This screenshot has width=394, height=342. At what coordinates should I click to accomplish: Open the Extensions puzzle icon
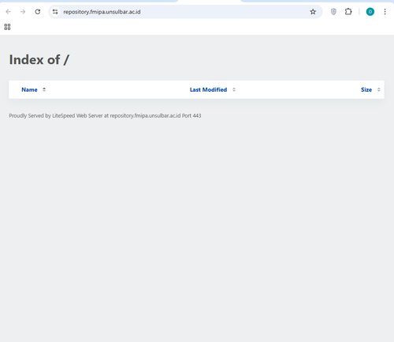tap(348, 12)
